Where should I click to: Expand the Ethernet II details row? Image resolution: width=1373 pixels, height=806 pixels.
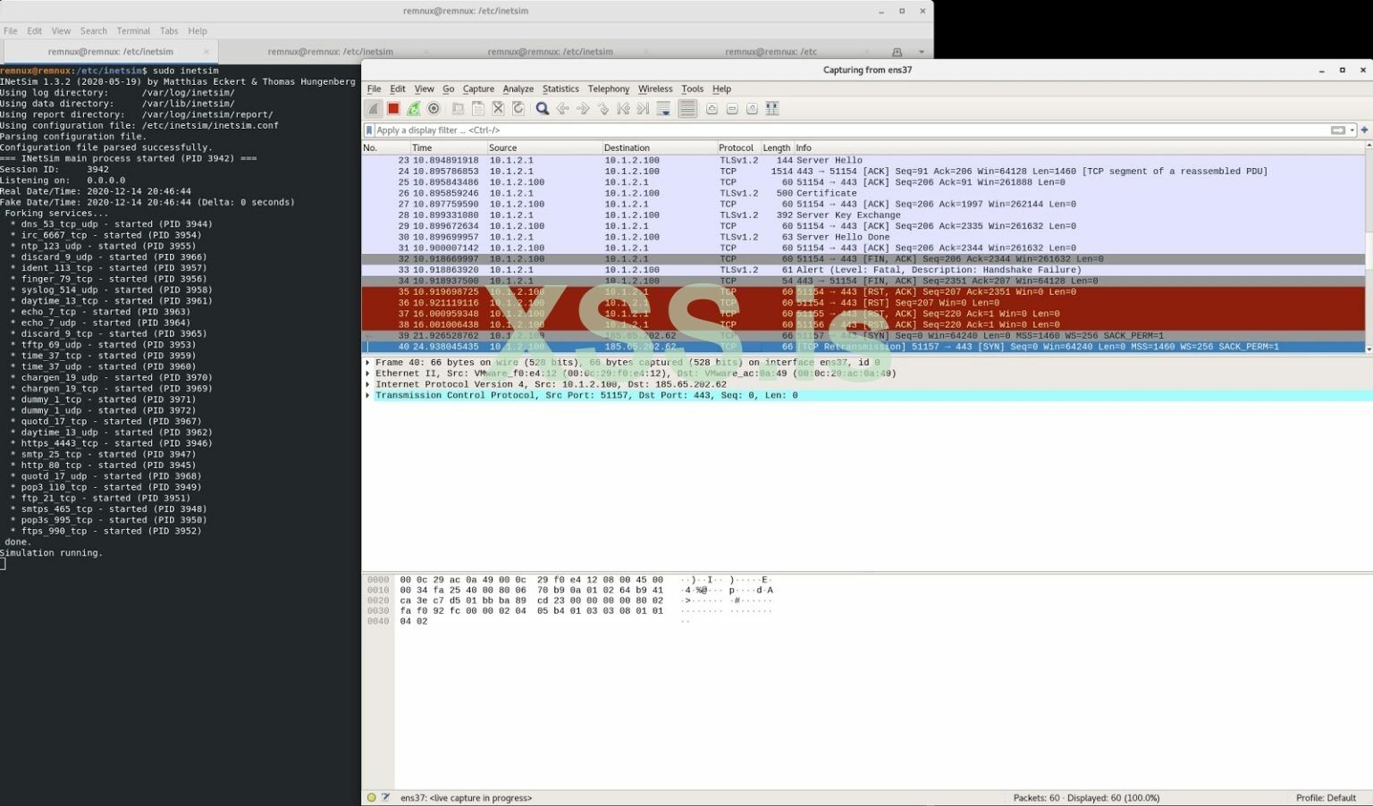point(367,374)
